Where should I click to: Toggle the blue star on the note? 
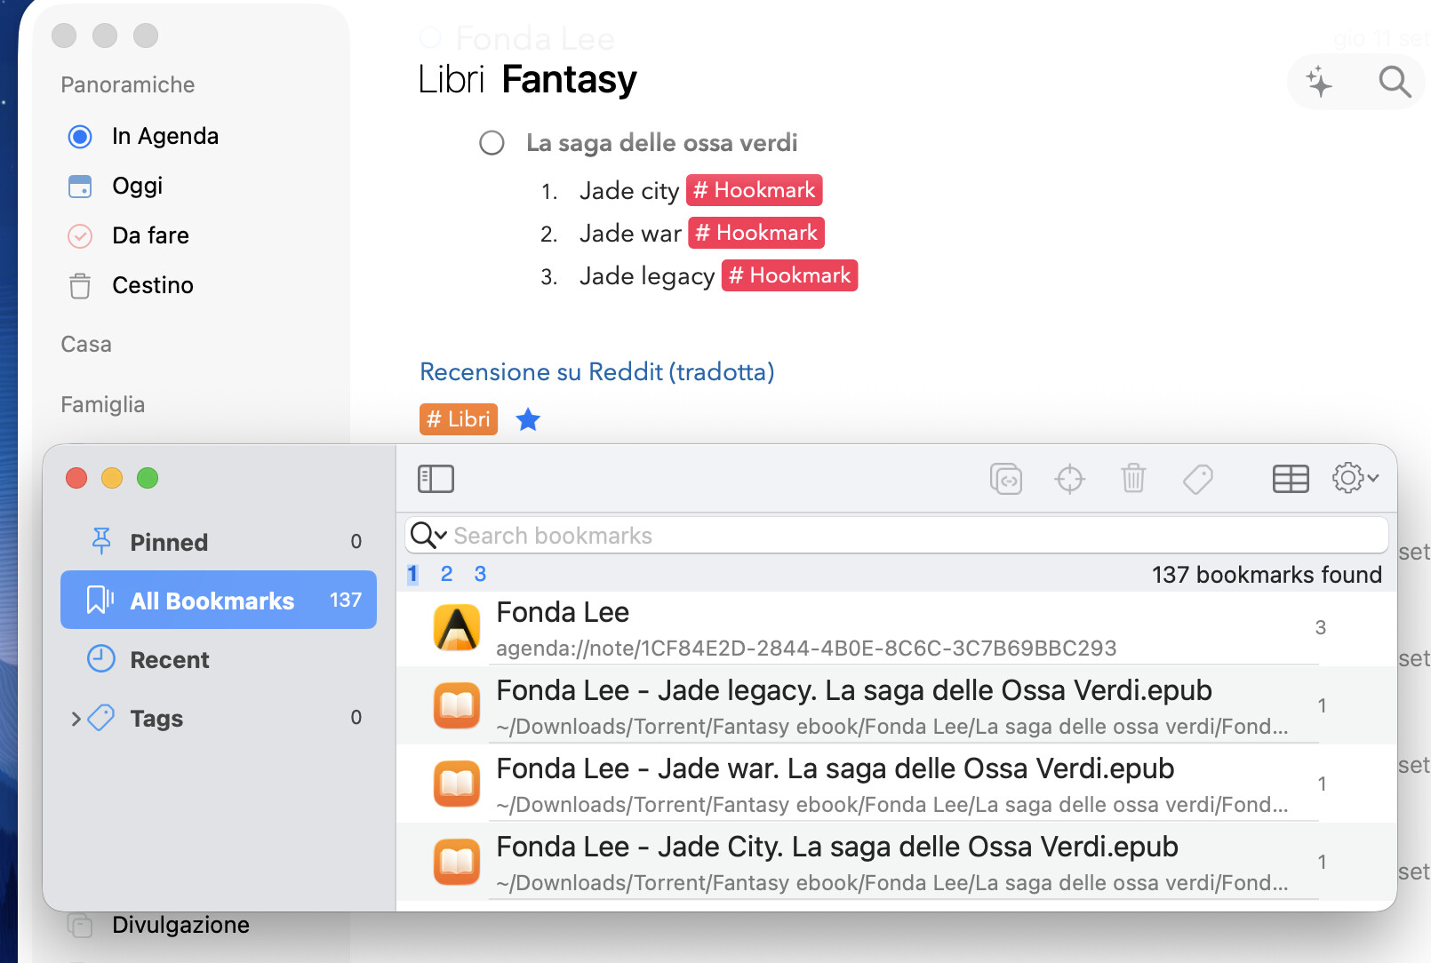click(x=528, y=419)
